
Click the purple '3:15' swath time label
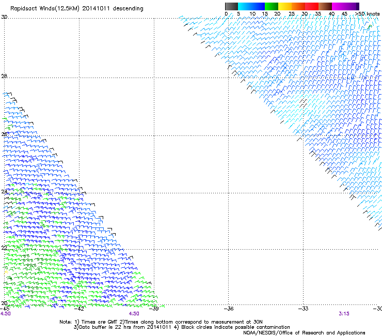(x=344, y=314)
